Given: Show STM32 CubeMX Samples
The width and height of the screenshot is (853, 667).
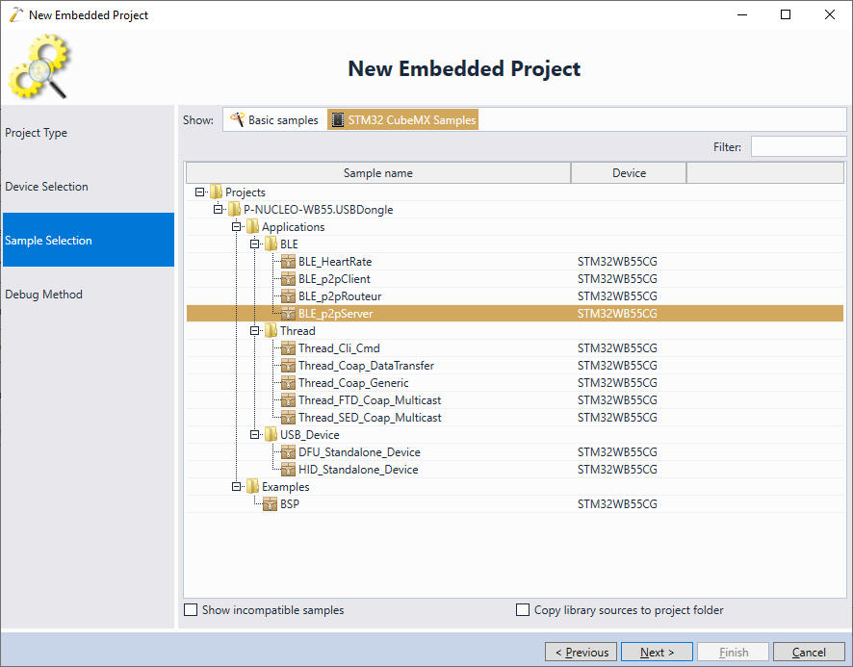Looking at the screenshot, I should point(402,119).
